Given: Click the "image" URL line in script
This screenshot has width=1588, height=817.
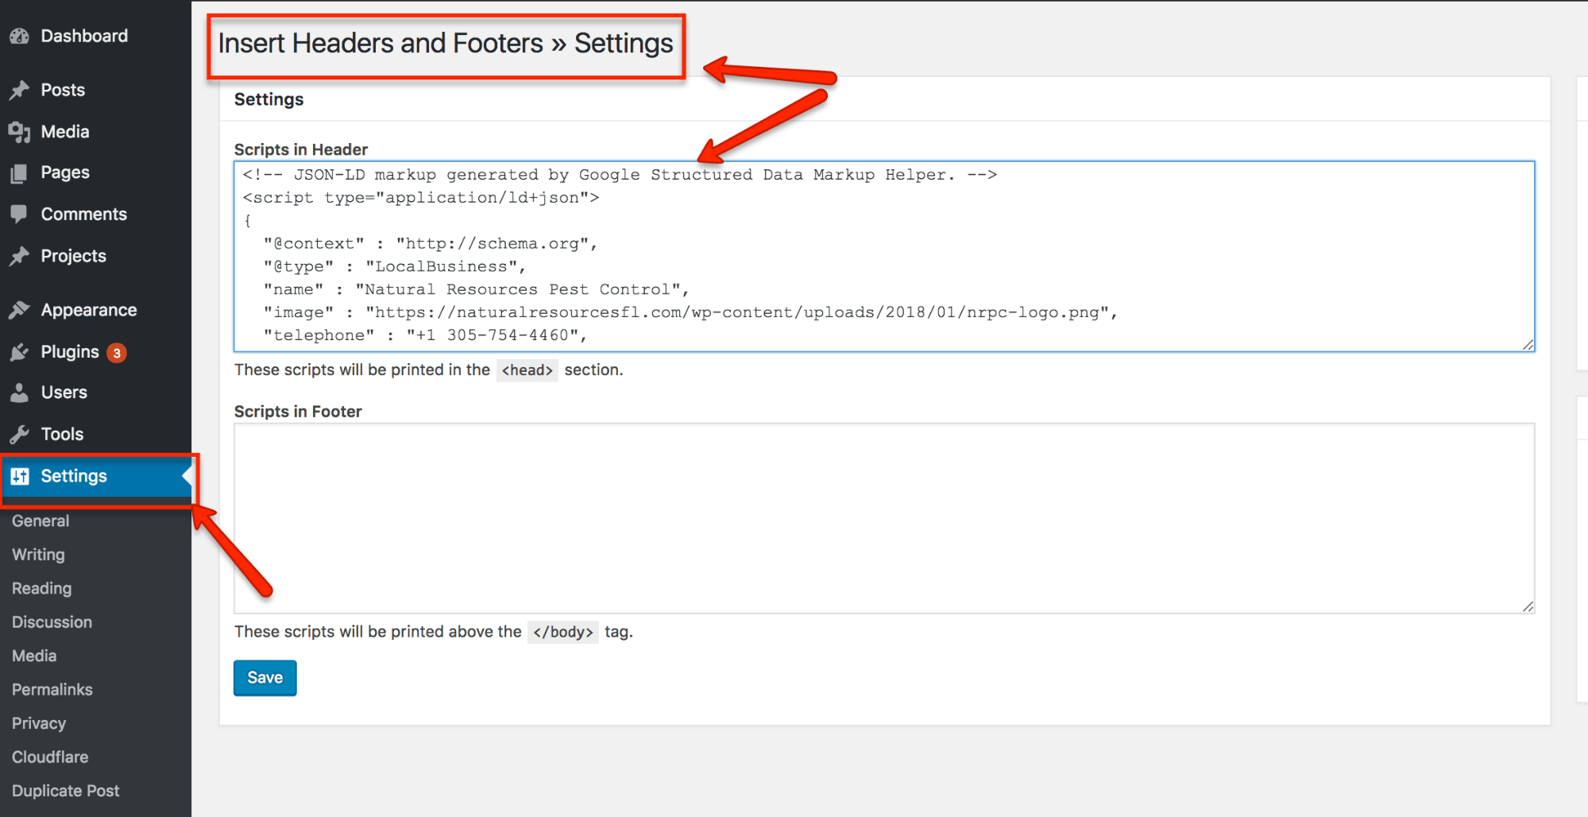Looking at the screenshot, I should [x=690, y=312].
